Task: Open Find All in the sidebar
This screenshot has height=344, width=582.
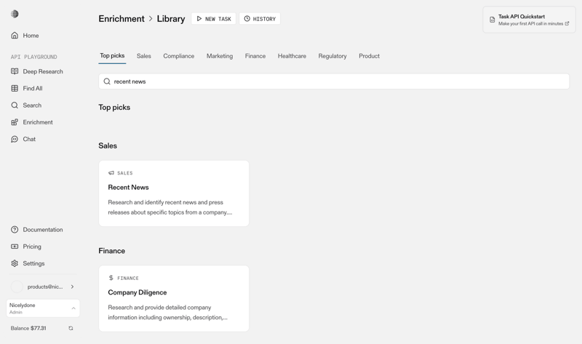Action: [x=33, y=88]
